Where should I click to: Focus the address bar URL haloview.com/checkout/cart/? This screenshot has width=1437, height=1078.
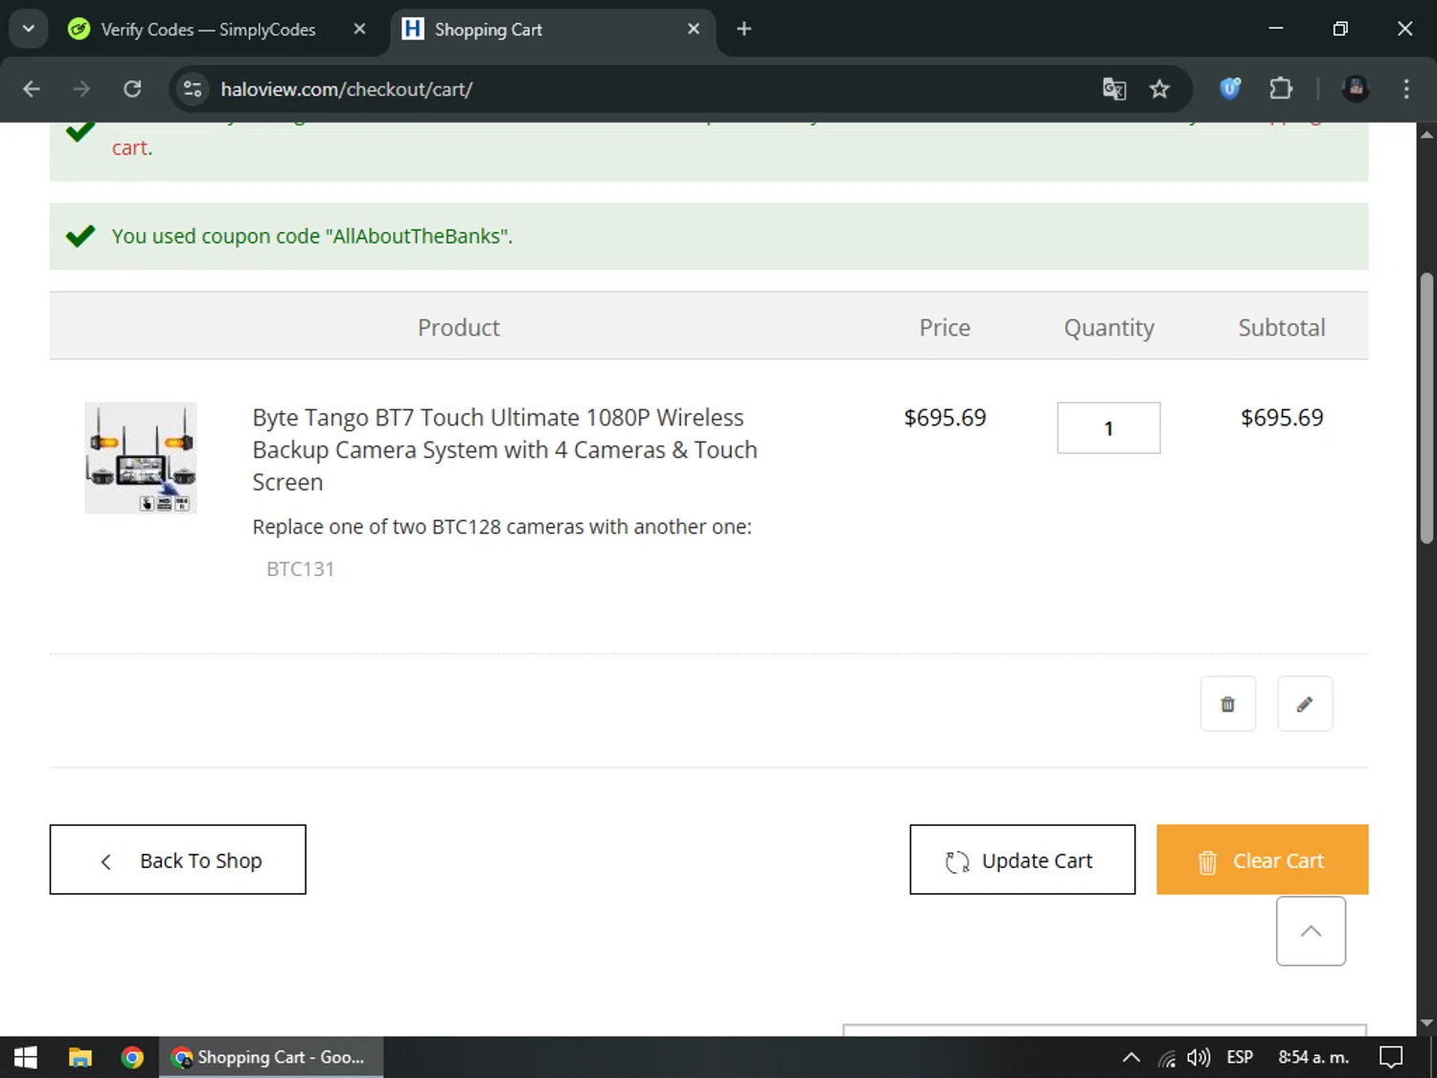[347, 89]
